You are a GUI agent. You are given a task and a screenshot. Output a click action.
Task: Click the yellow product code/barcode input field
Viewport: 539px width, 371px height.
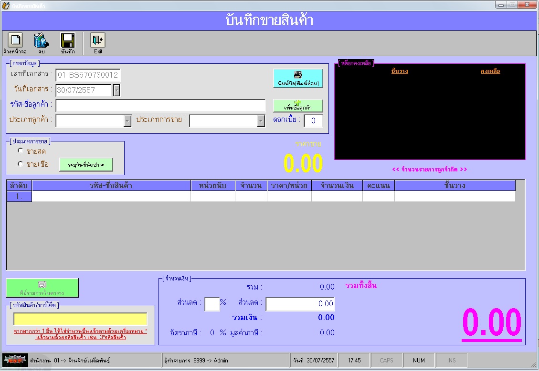(80, 319)
